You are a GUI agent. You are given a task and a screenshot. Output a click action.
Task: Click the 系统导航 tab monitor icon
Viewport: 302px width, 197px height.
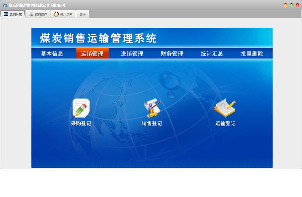point(6,14)
